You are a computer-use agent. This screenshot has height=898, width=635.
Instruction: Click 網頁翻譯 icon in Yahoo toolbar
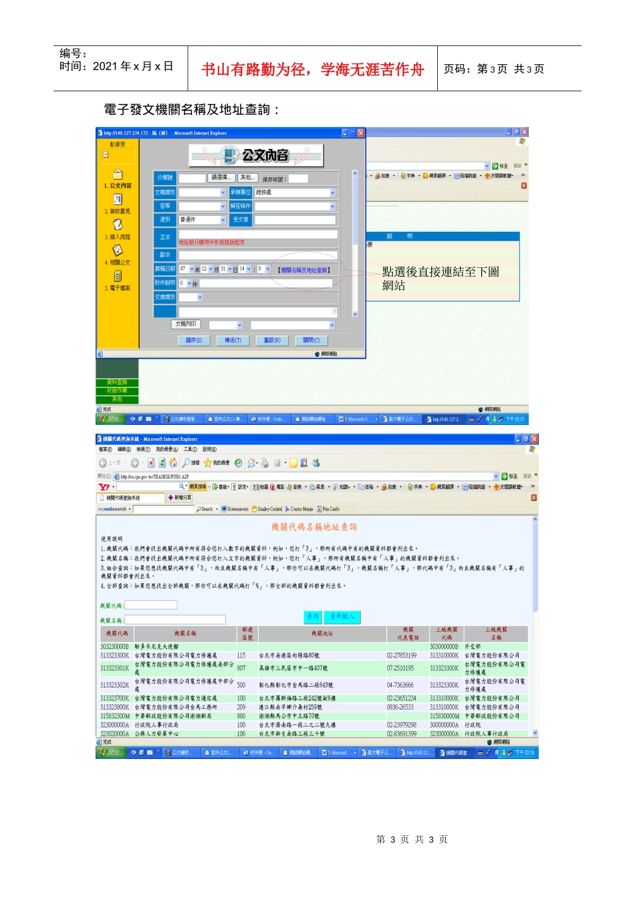coord(433,487)
